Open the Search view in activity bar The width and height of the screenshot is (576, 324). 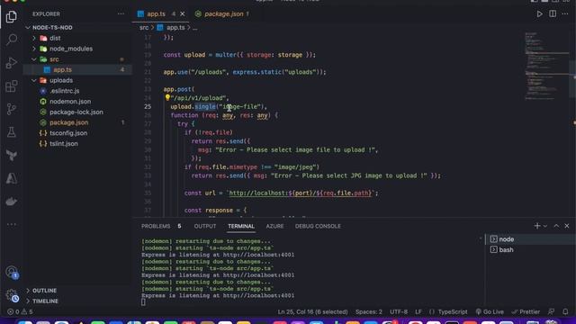pos(12,40)
